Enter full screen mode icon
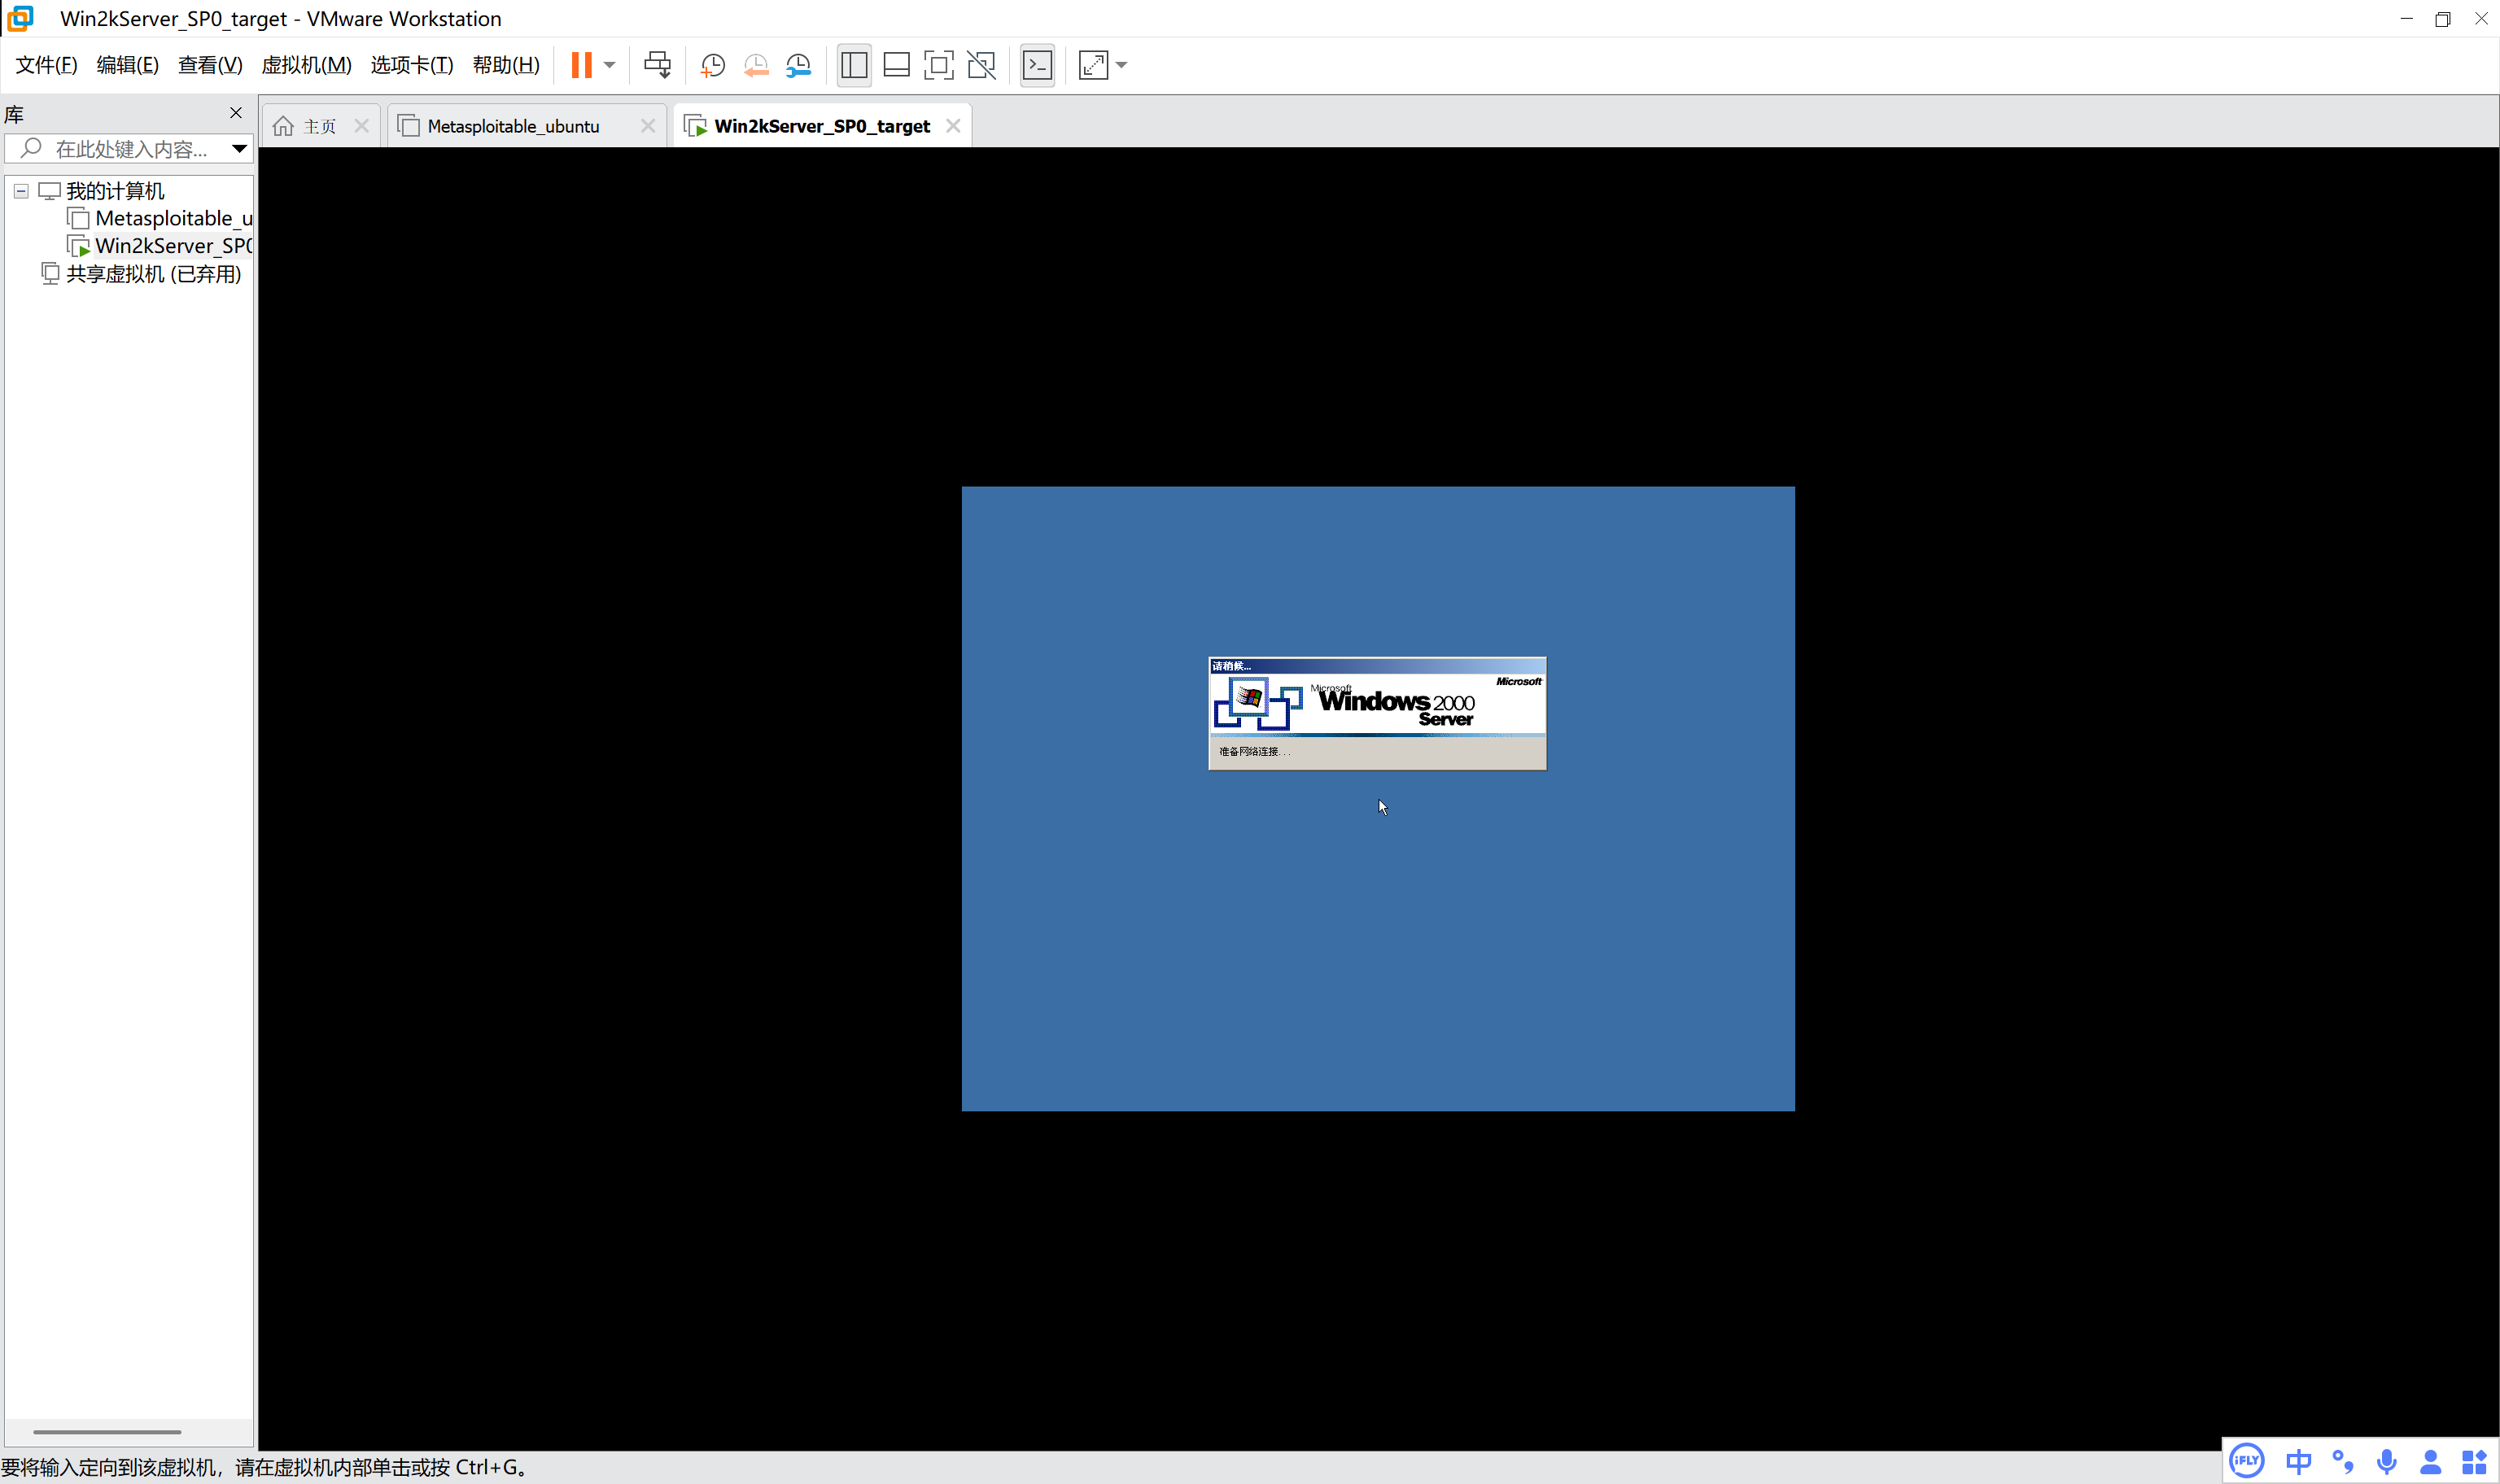 point(938,65)
